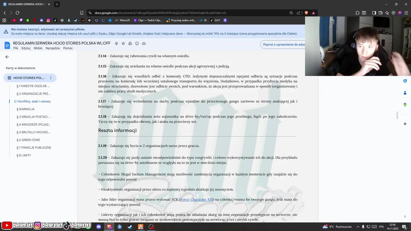Open the Steam bookmark in bookmarks bar

75,20
